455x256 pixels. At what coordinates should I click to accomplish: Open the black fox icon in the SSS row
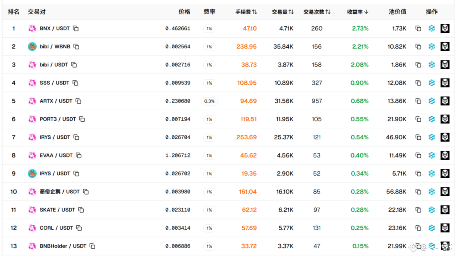[445, 83]
